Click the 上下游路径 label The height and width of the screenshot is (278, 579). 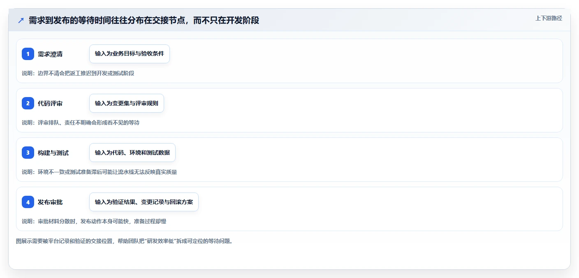click(549, 18)
